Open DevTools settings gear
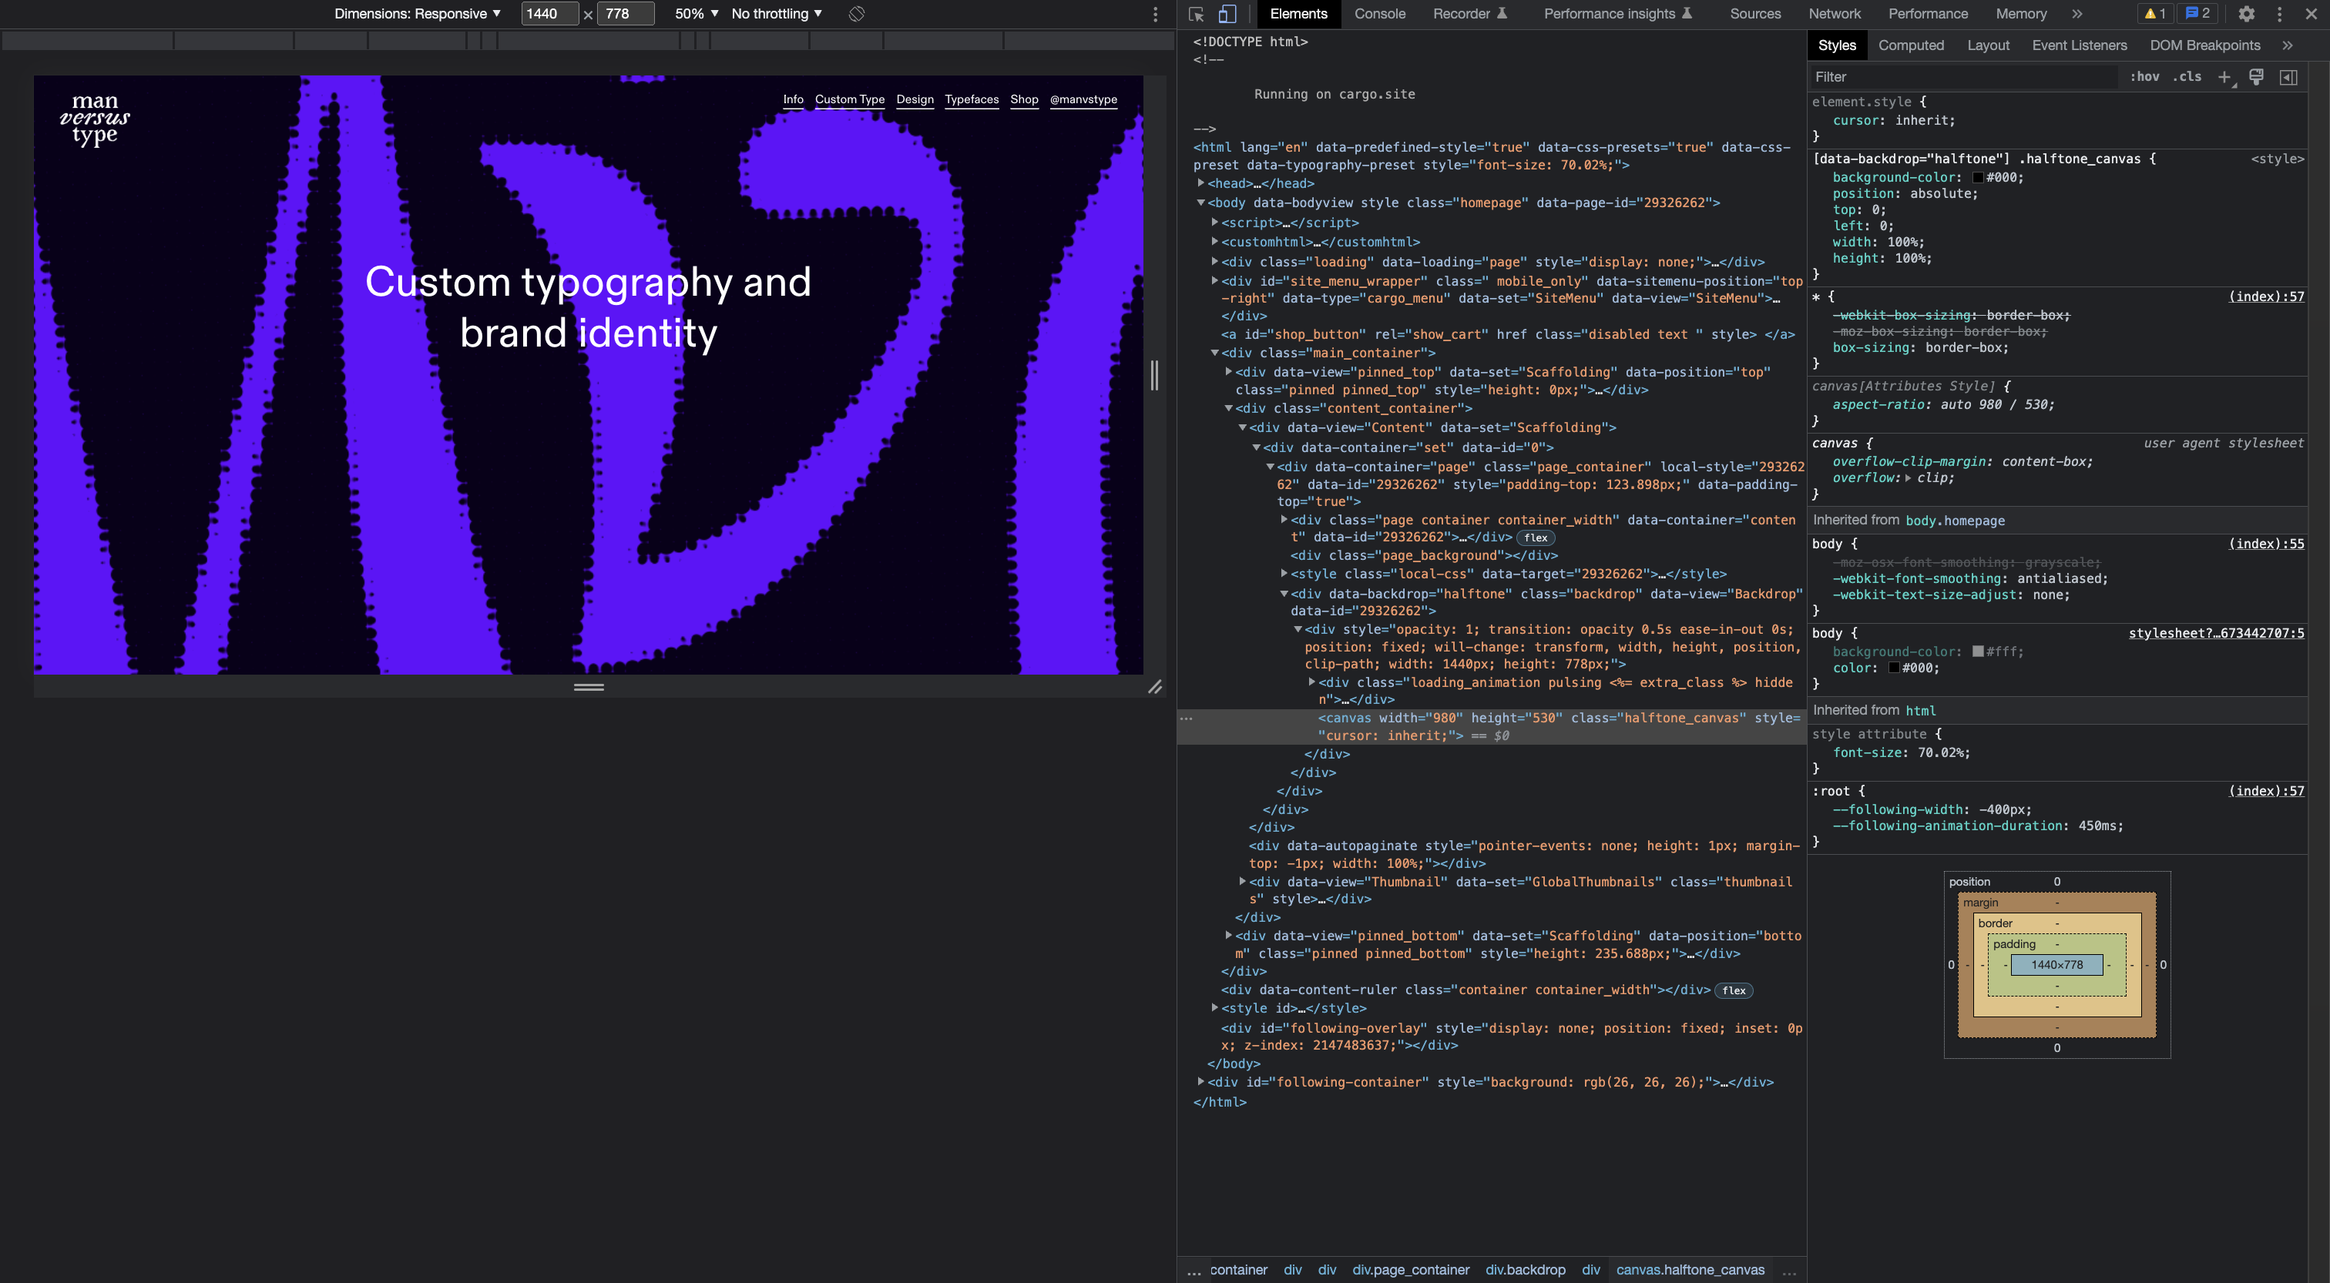Screen dimensions: 2330x1283 click(x=2247, y=14)
